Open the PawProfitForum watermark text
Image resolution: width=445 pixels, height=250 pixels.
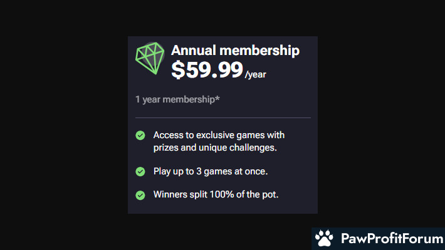pyautogui.click(x=392, y=238)
